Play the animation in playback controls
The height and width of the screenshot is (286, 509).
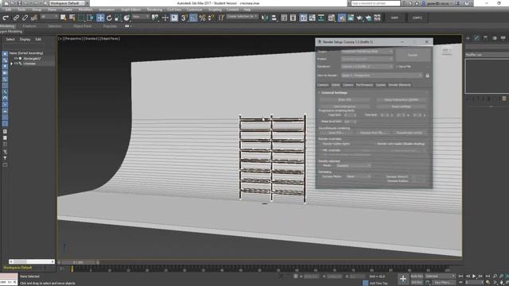(x=474, y=276)
